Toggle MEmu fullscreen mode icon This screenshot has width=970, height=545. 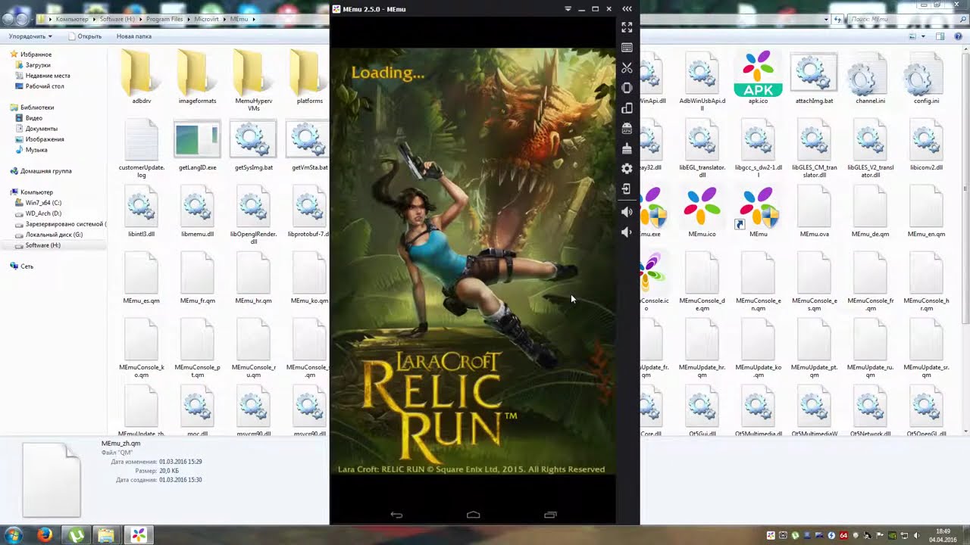(x=627, y=27)
